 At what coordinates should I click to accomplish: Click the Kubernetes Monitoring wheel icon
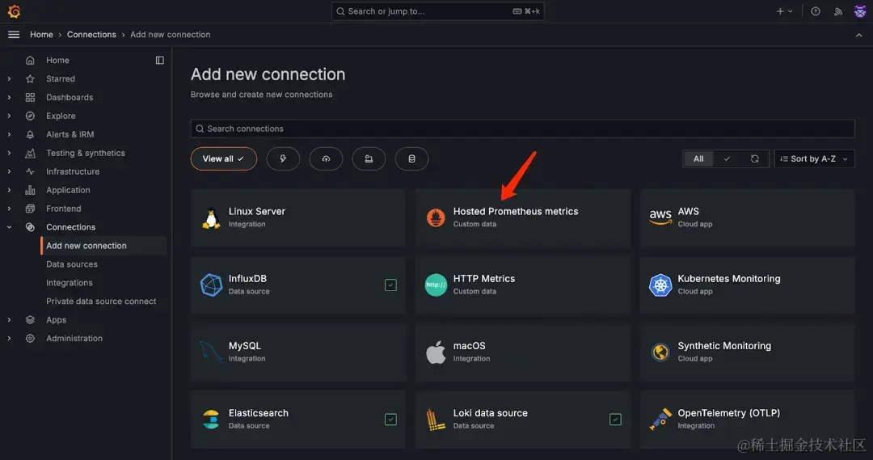[x=660, y=285]
